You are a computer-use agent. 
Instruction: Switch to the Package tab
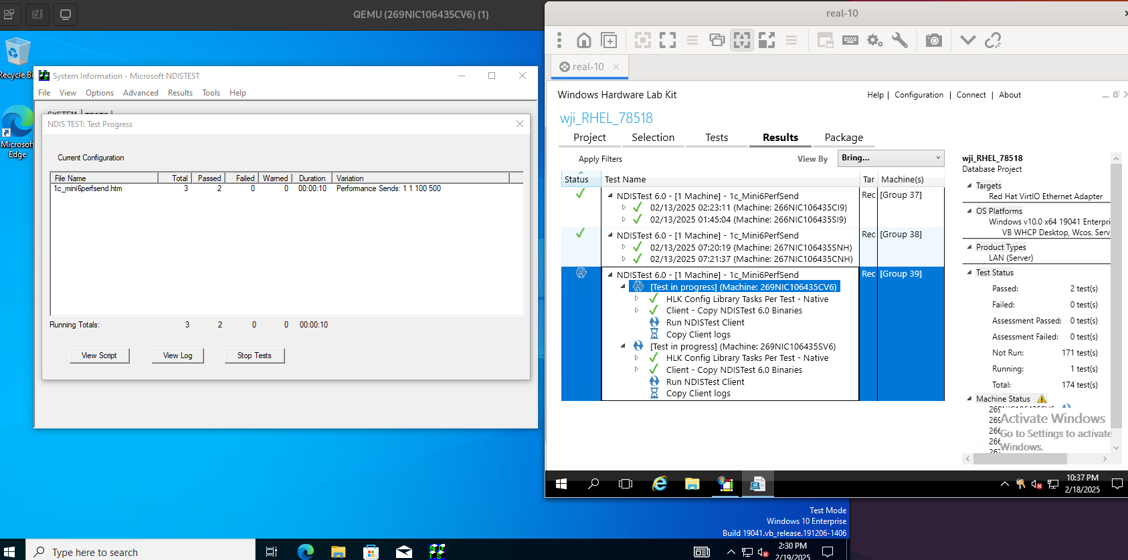tap(843, 138)
